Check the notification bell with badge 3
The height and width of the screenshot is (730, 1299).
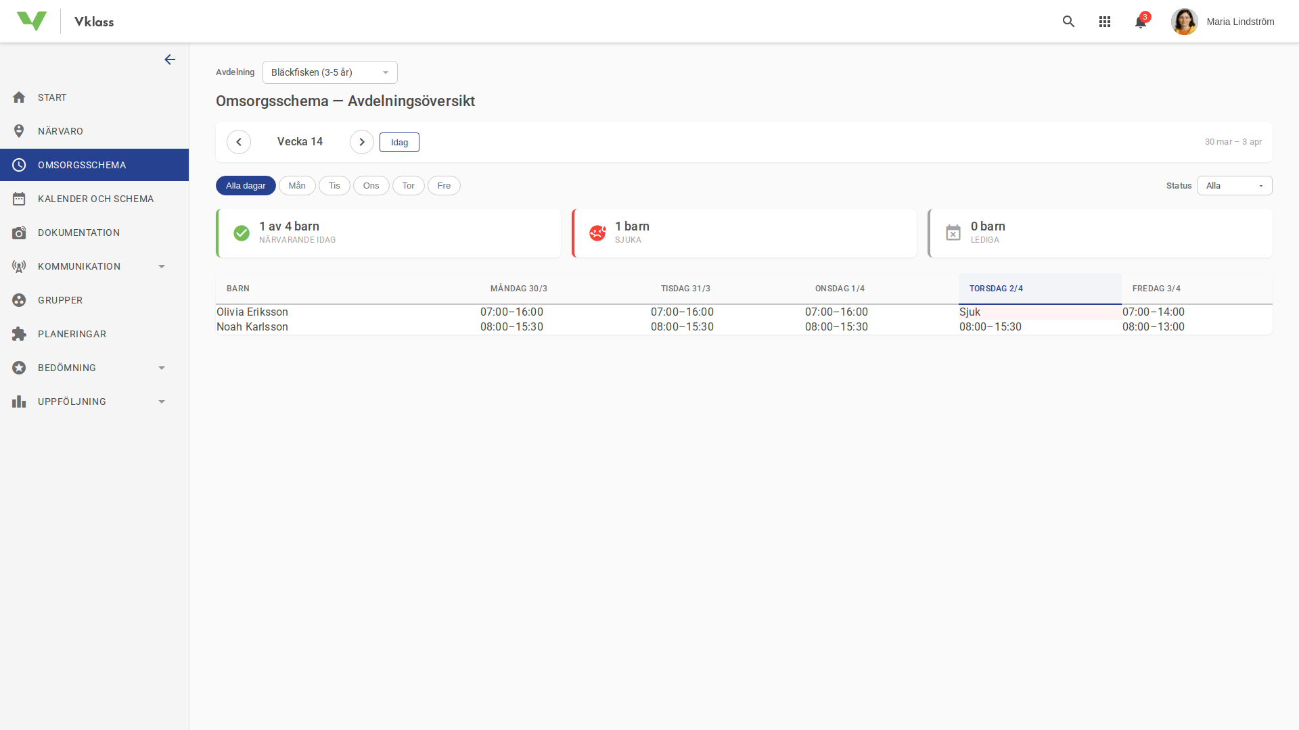point(1140,22)
